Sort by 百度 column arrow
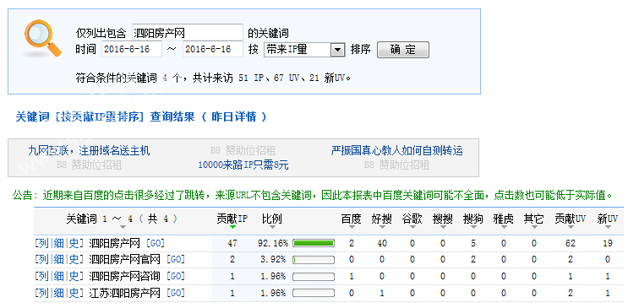Screen dimensions: 628x308 click(x=352, y=227)
